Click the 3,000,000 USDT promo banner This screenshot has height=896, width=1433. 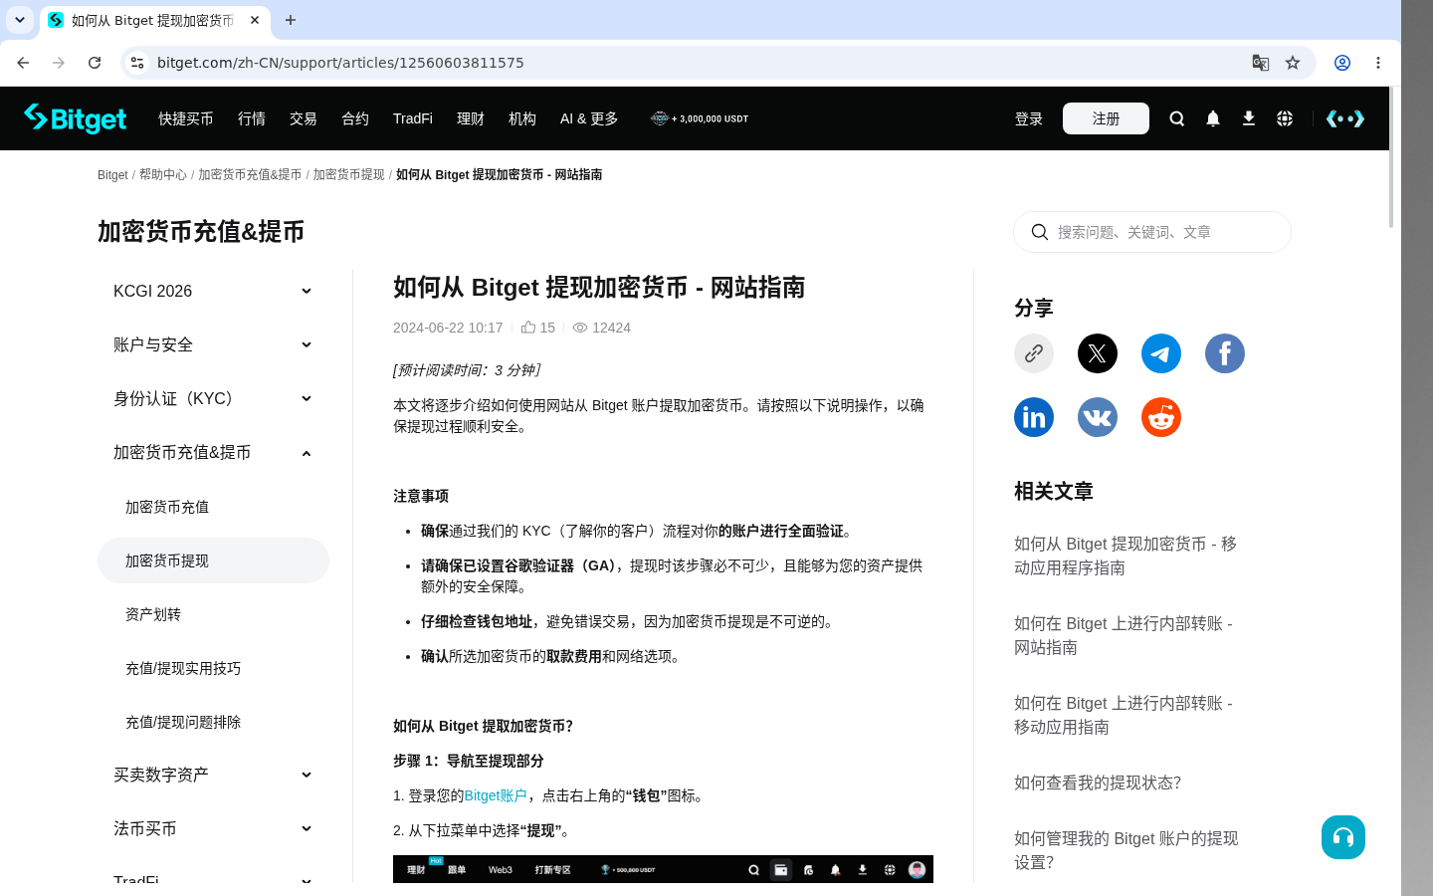(700, 118)
